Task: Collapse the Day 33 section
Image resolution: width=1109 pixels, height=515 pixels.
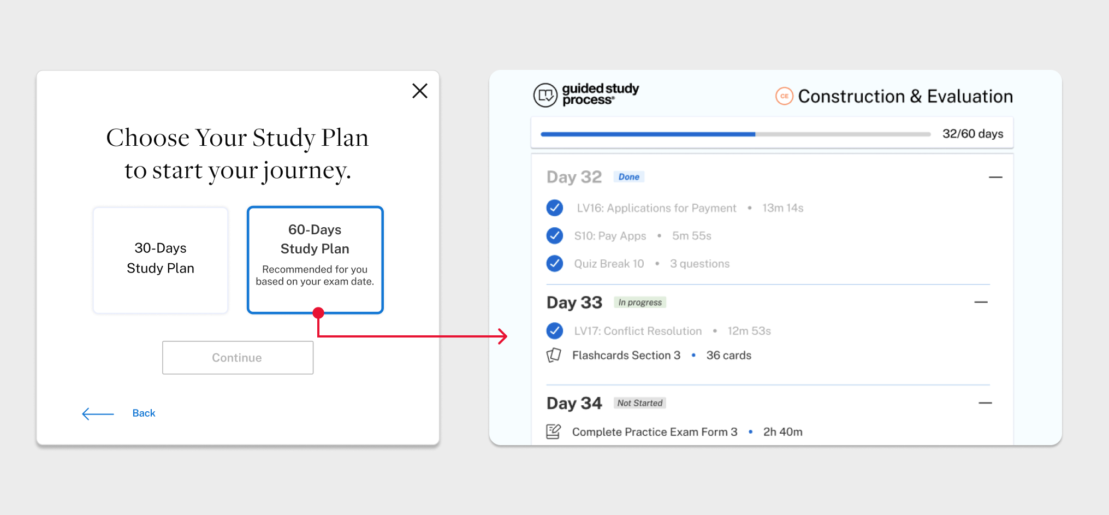Action: (981, 303)
